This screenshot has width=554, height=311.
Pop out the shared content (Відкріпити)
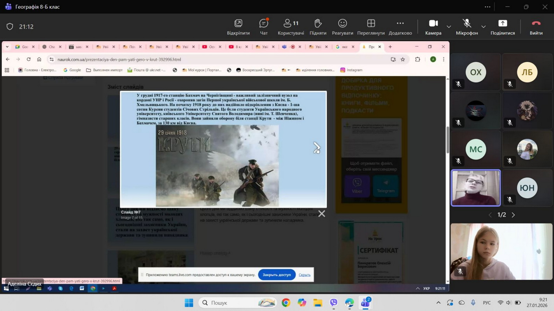pyautogui.click(x=238, y=26)
